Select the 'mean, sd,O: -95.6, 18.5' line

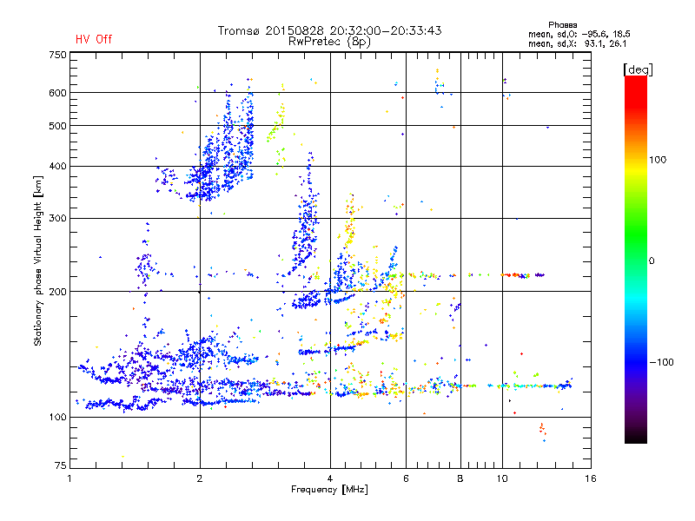(579, 34)
